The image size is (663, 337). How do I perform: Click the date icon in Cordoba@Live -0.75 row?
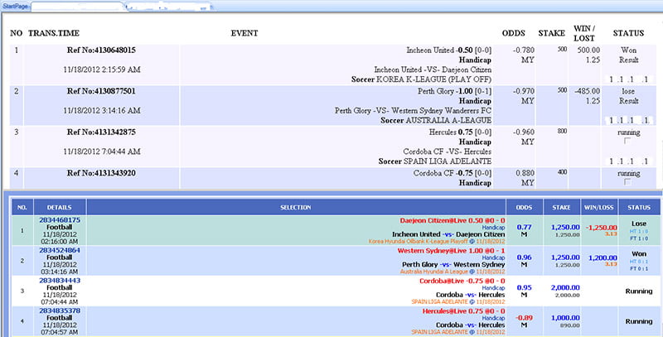click(x=472, y=302)
